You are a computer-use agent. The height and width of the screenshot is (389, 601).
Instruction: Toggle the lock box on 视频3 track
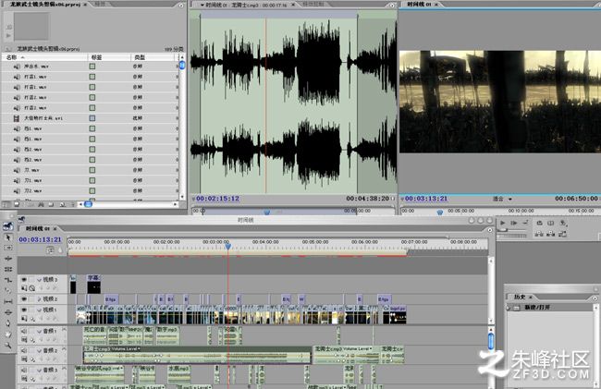click(32, 279)
